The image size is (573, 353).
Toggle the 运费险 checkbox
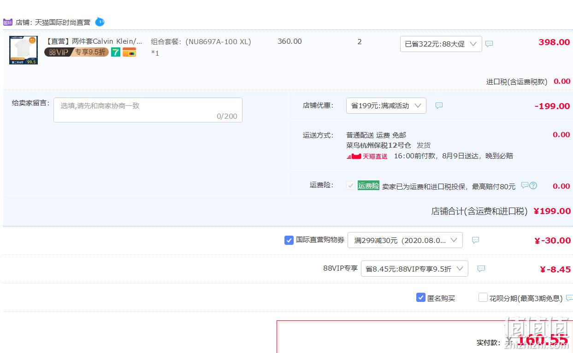pyautogui.click(x=351, y=185)
